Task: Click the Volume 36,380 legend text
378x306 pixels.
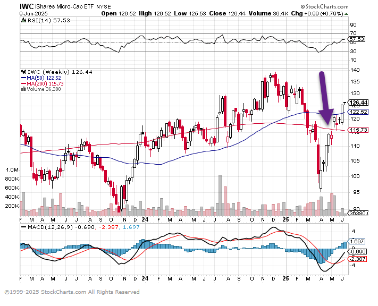Action: pos(44,89)
